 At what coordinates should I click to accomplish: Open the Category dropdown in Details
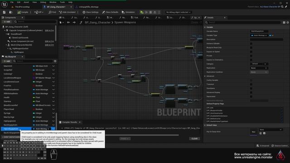(x=259, y=64)
